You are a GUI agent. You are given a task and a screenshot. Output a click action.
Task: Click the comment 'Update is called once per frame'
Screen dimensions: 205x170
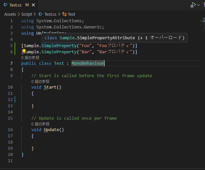click(x=74, y=118)
